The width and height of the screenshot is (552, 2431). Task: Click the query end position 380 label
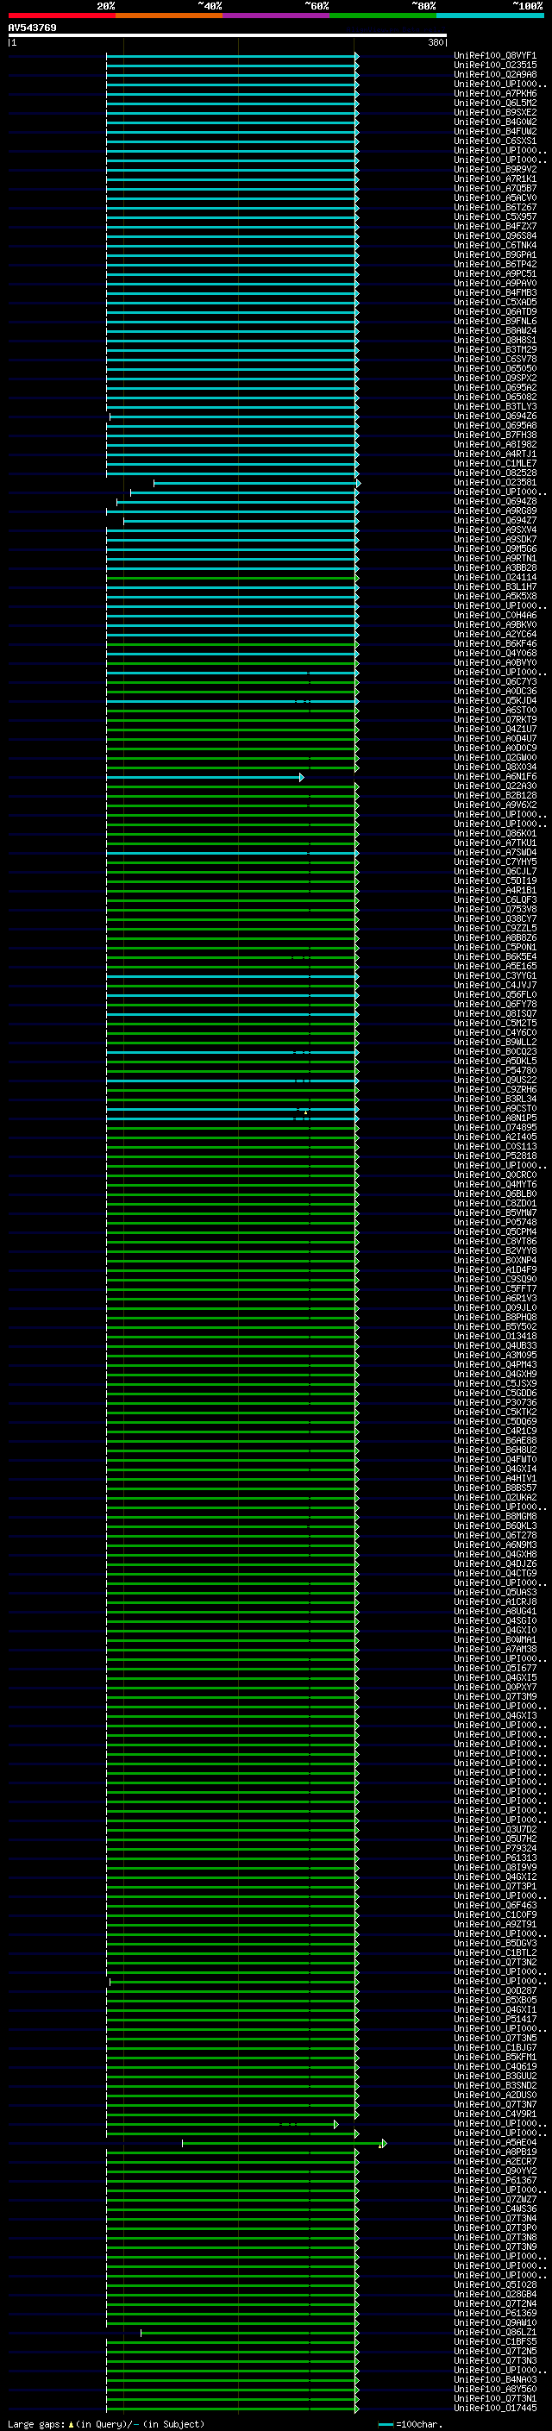click(x=435, y=42)
